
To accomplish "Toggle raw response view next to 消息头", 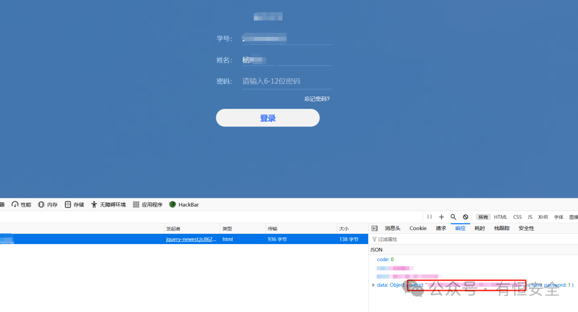I will [375, 228].
